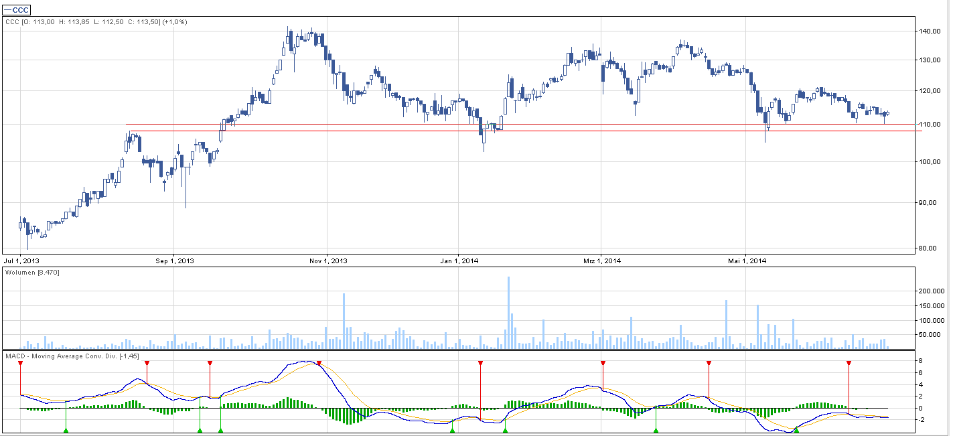This screenshot has height=436, width=953.
Task: Click the rightmost red MACD sell marker
Action: (849, 363)
